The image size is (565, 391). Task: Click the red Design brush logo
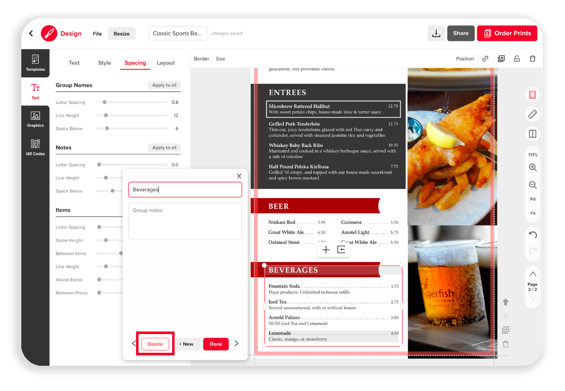point(49,33)
